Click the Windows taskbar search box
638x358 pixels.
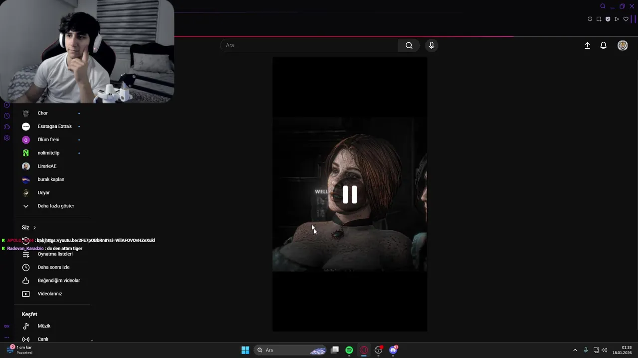point(291,350)
